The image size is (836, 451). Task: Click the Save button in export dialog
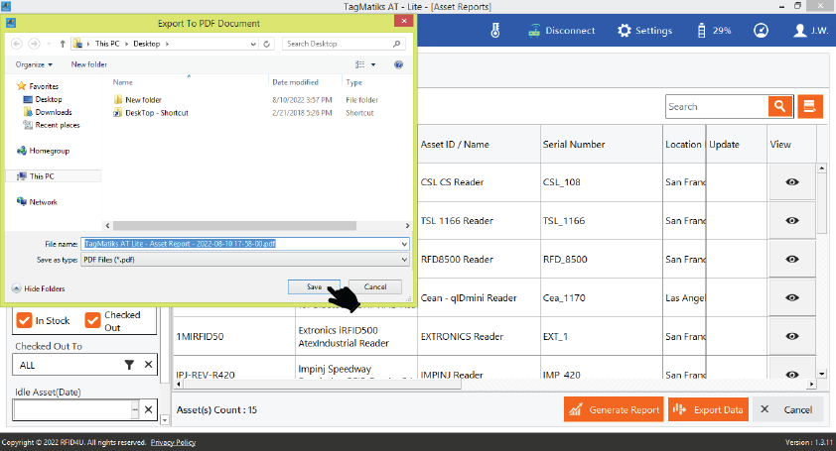(x=314, y=286)
